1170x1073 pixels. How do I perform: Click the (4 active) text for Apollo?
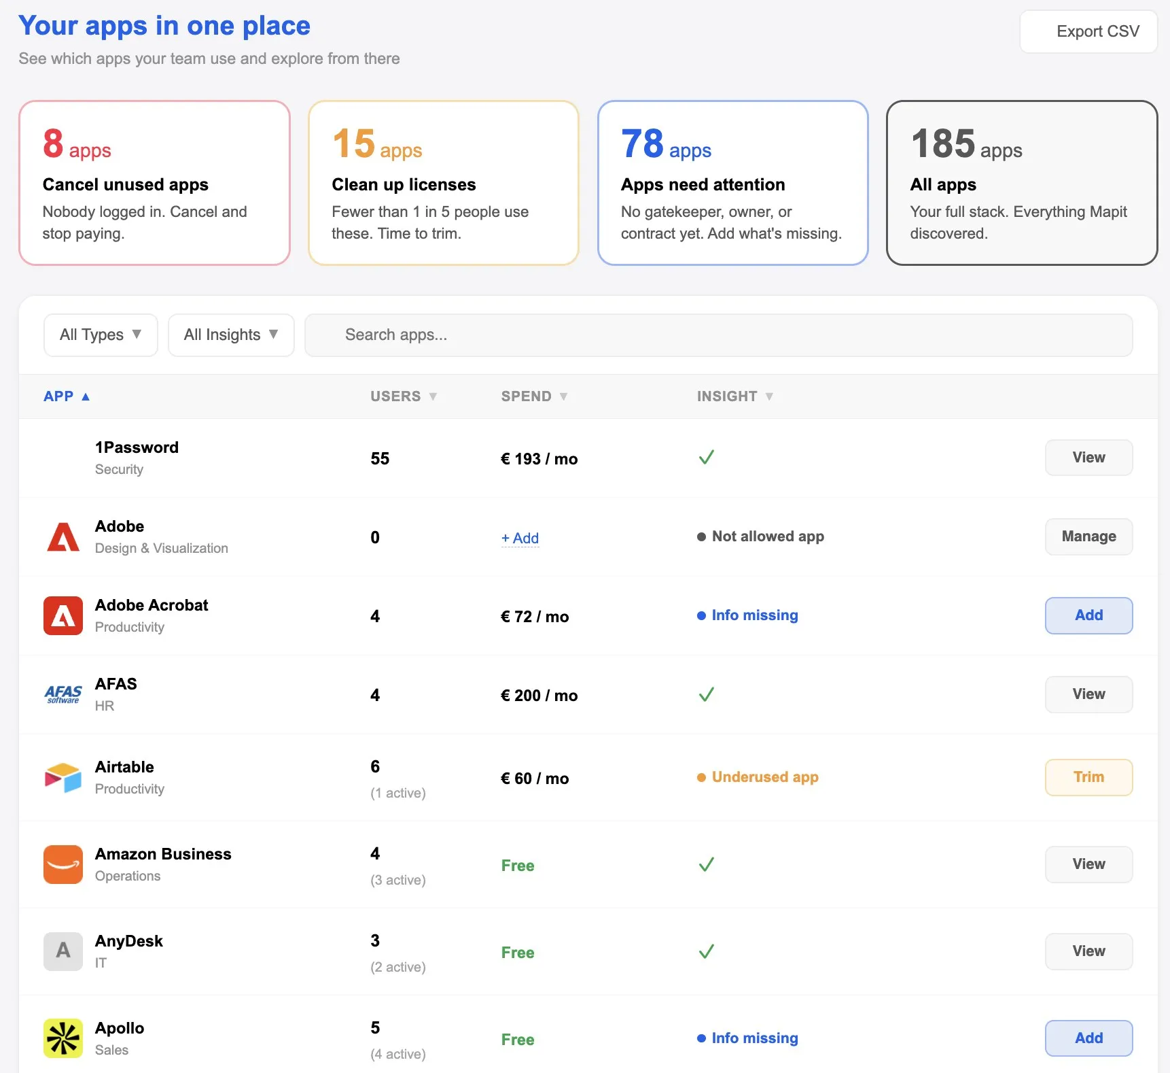(x=398, y=1054)
